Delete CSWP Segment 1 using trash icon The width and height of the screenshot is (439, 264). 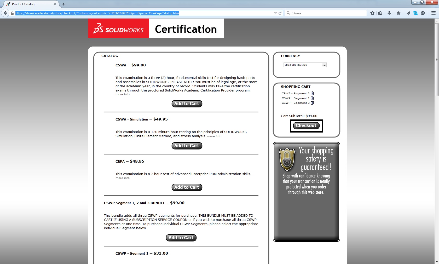pyautogui.click(x=312, y=98)
